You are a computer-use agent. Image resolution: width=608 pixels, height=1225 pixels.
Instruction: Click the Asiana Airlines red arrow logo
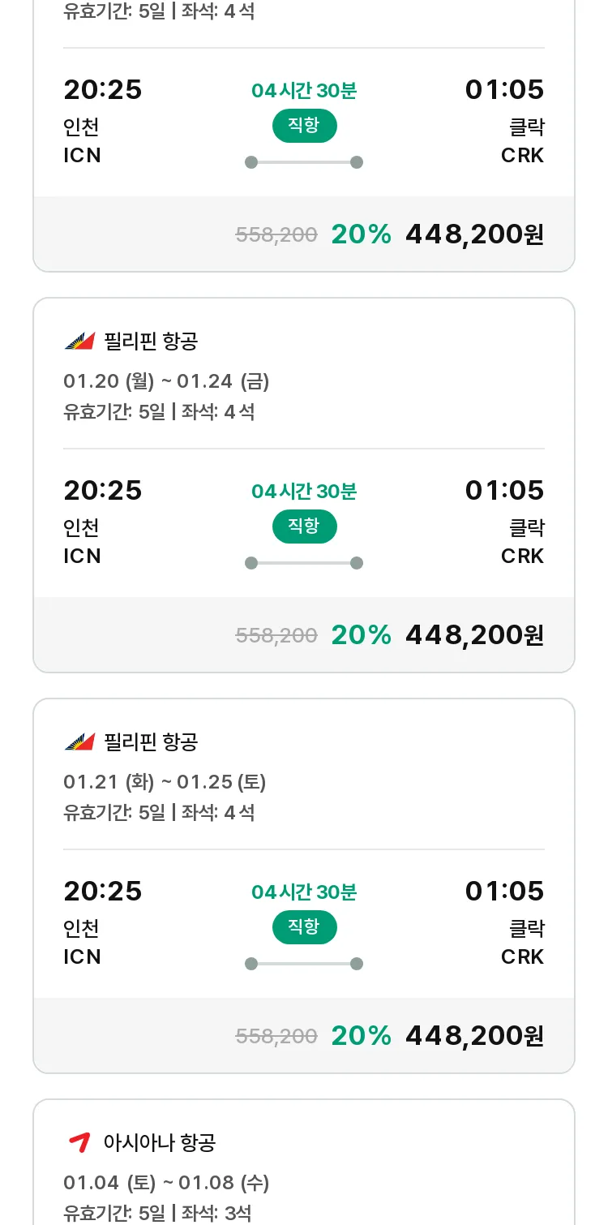[79, 1143]
